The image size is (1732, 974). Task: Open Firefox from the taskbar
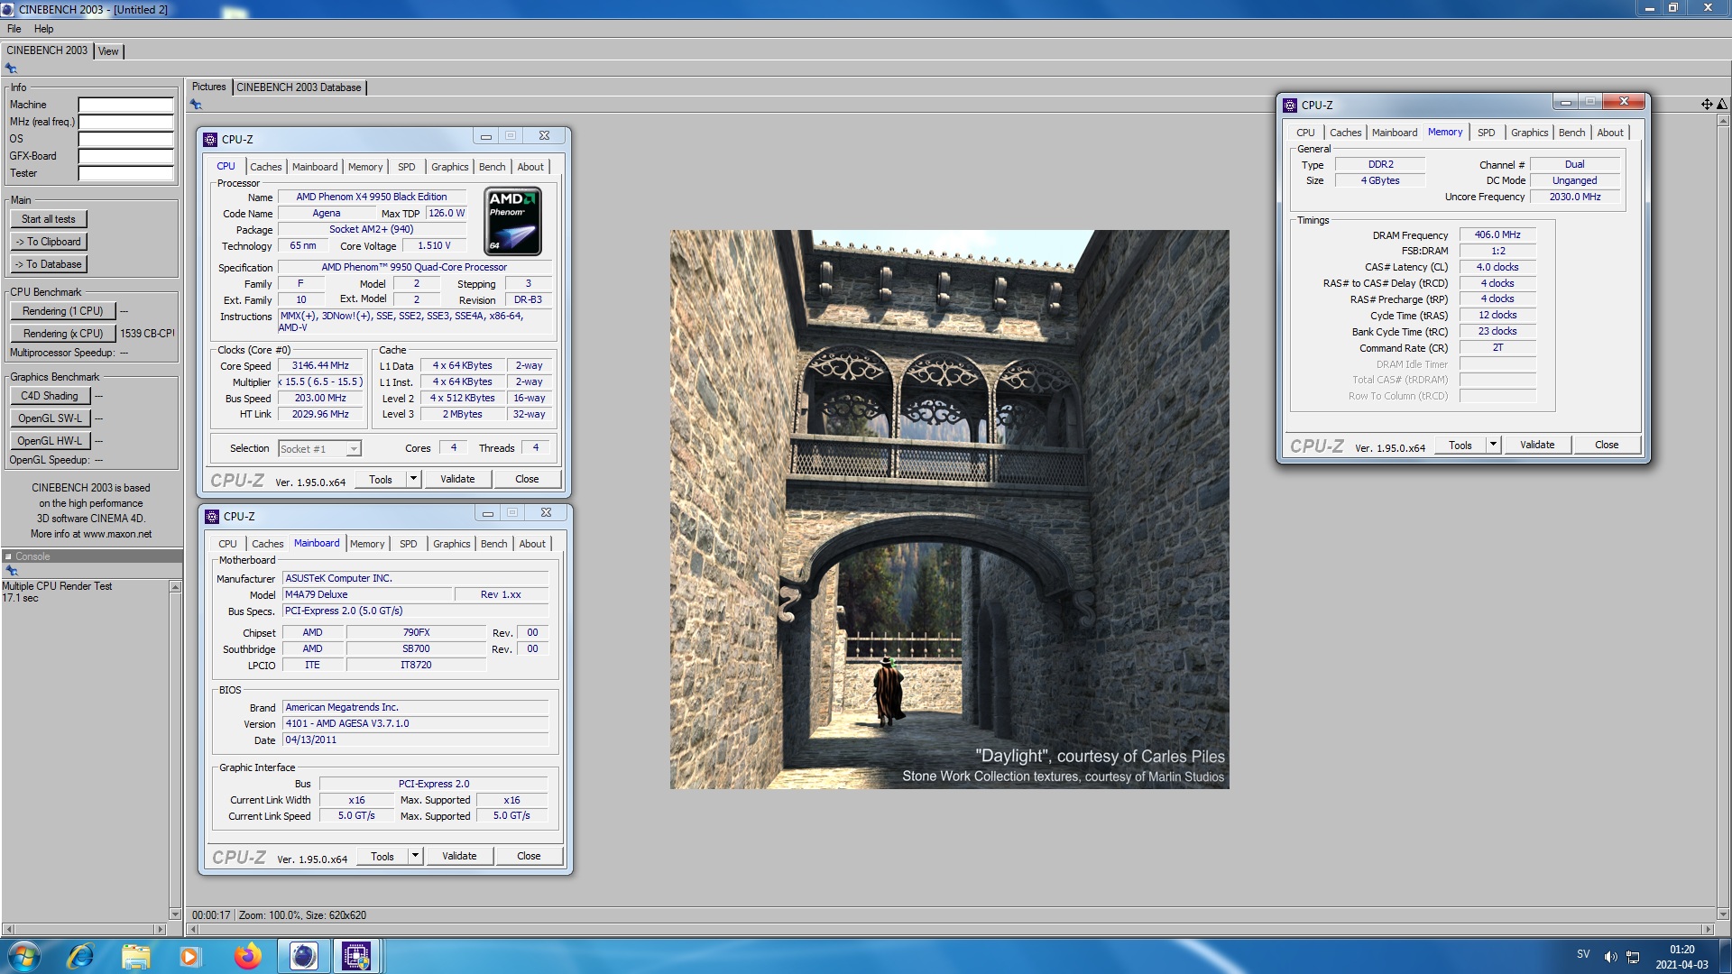pyautogui.click(x=247, y=956)
